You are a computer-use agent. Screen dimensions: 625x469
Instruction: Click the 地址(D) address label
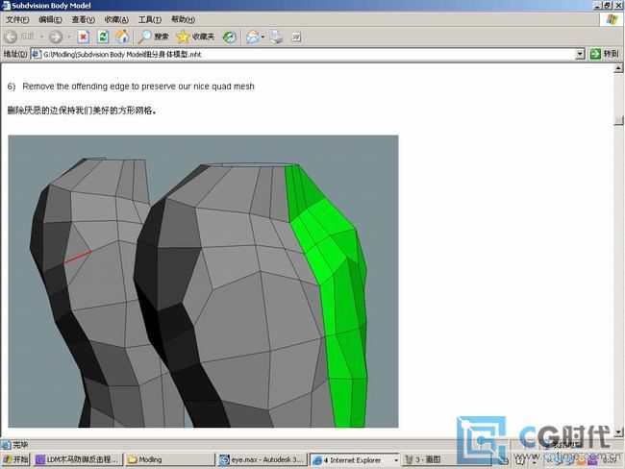pos(15,54)
